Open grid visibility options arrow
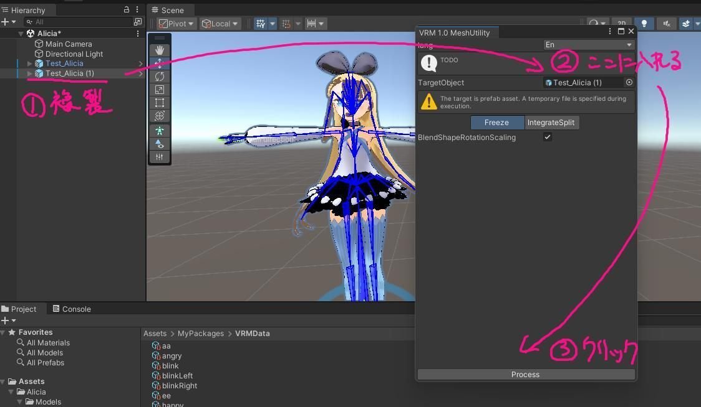Image resolution: width=701 pixels, height=407 pixels. (x=273, y=24)
